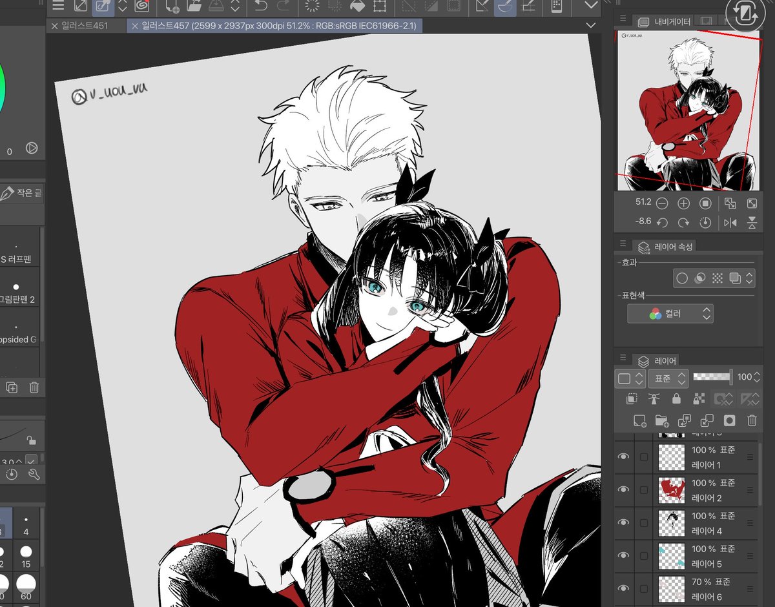
Task: Hide layer 레이어 6 with eye icon
Action: [x=623, y=588]
